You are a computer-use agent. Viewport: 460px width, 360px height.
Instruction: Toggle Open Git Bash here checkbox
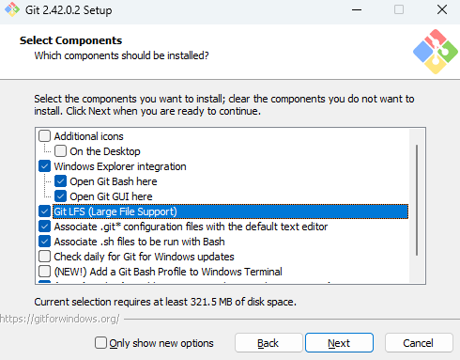60,181
